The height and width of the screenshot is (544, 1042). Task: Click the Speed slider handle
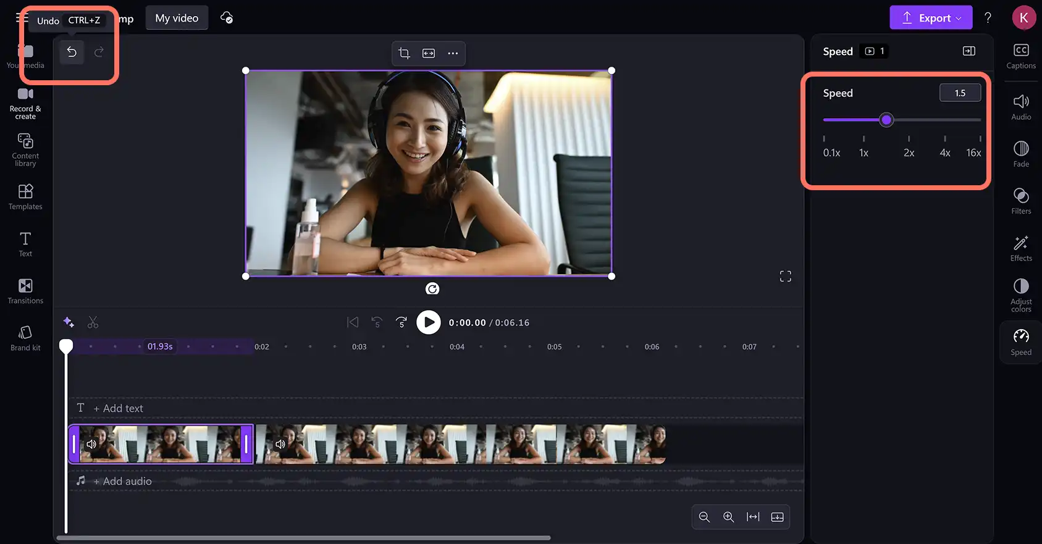coord(886,120)
